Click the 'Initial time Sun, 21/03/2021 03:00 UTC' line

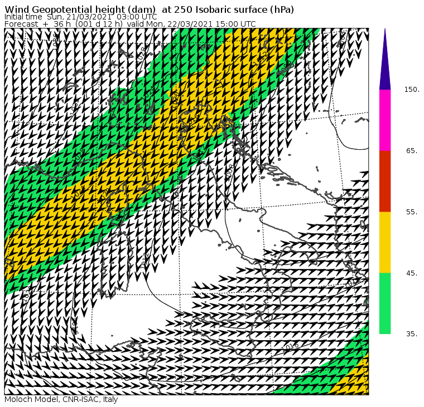tap(80, 17)
